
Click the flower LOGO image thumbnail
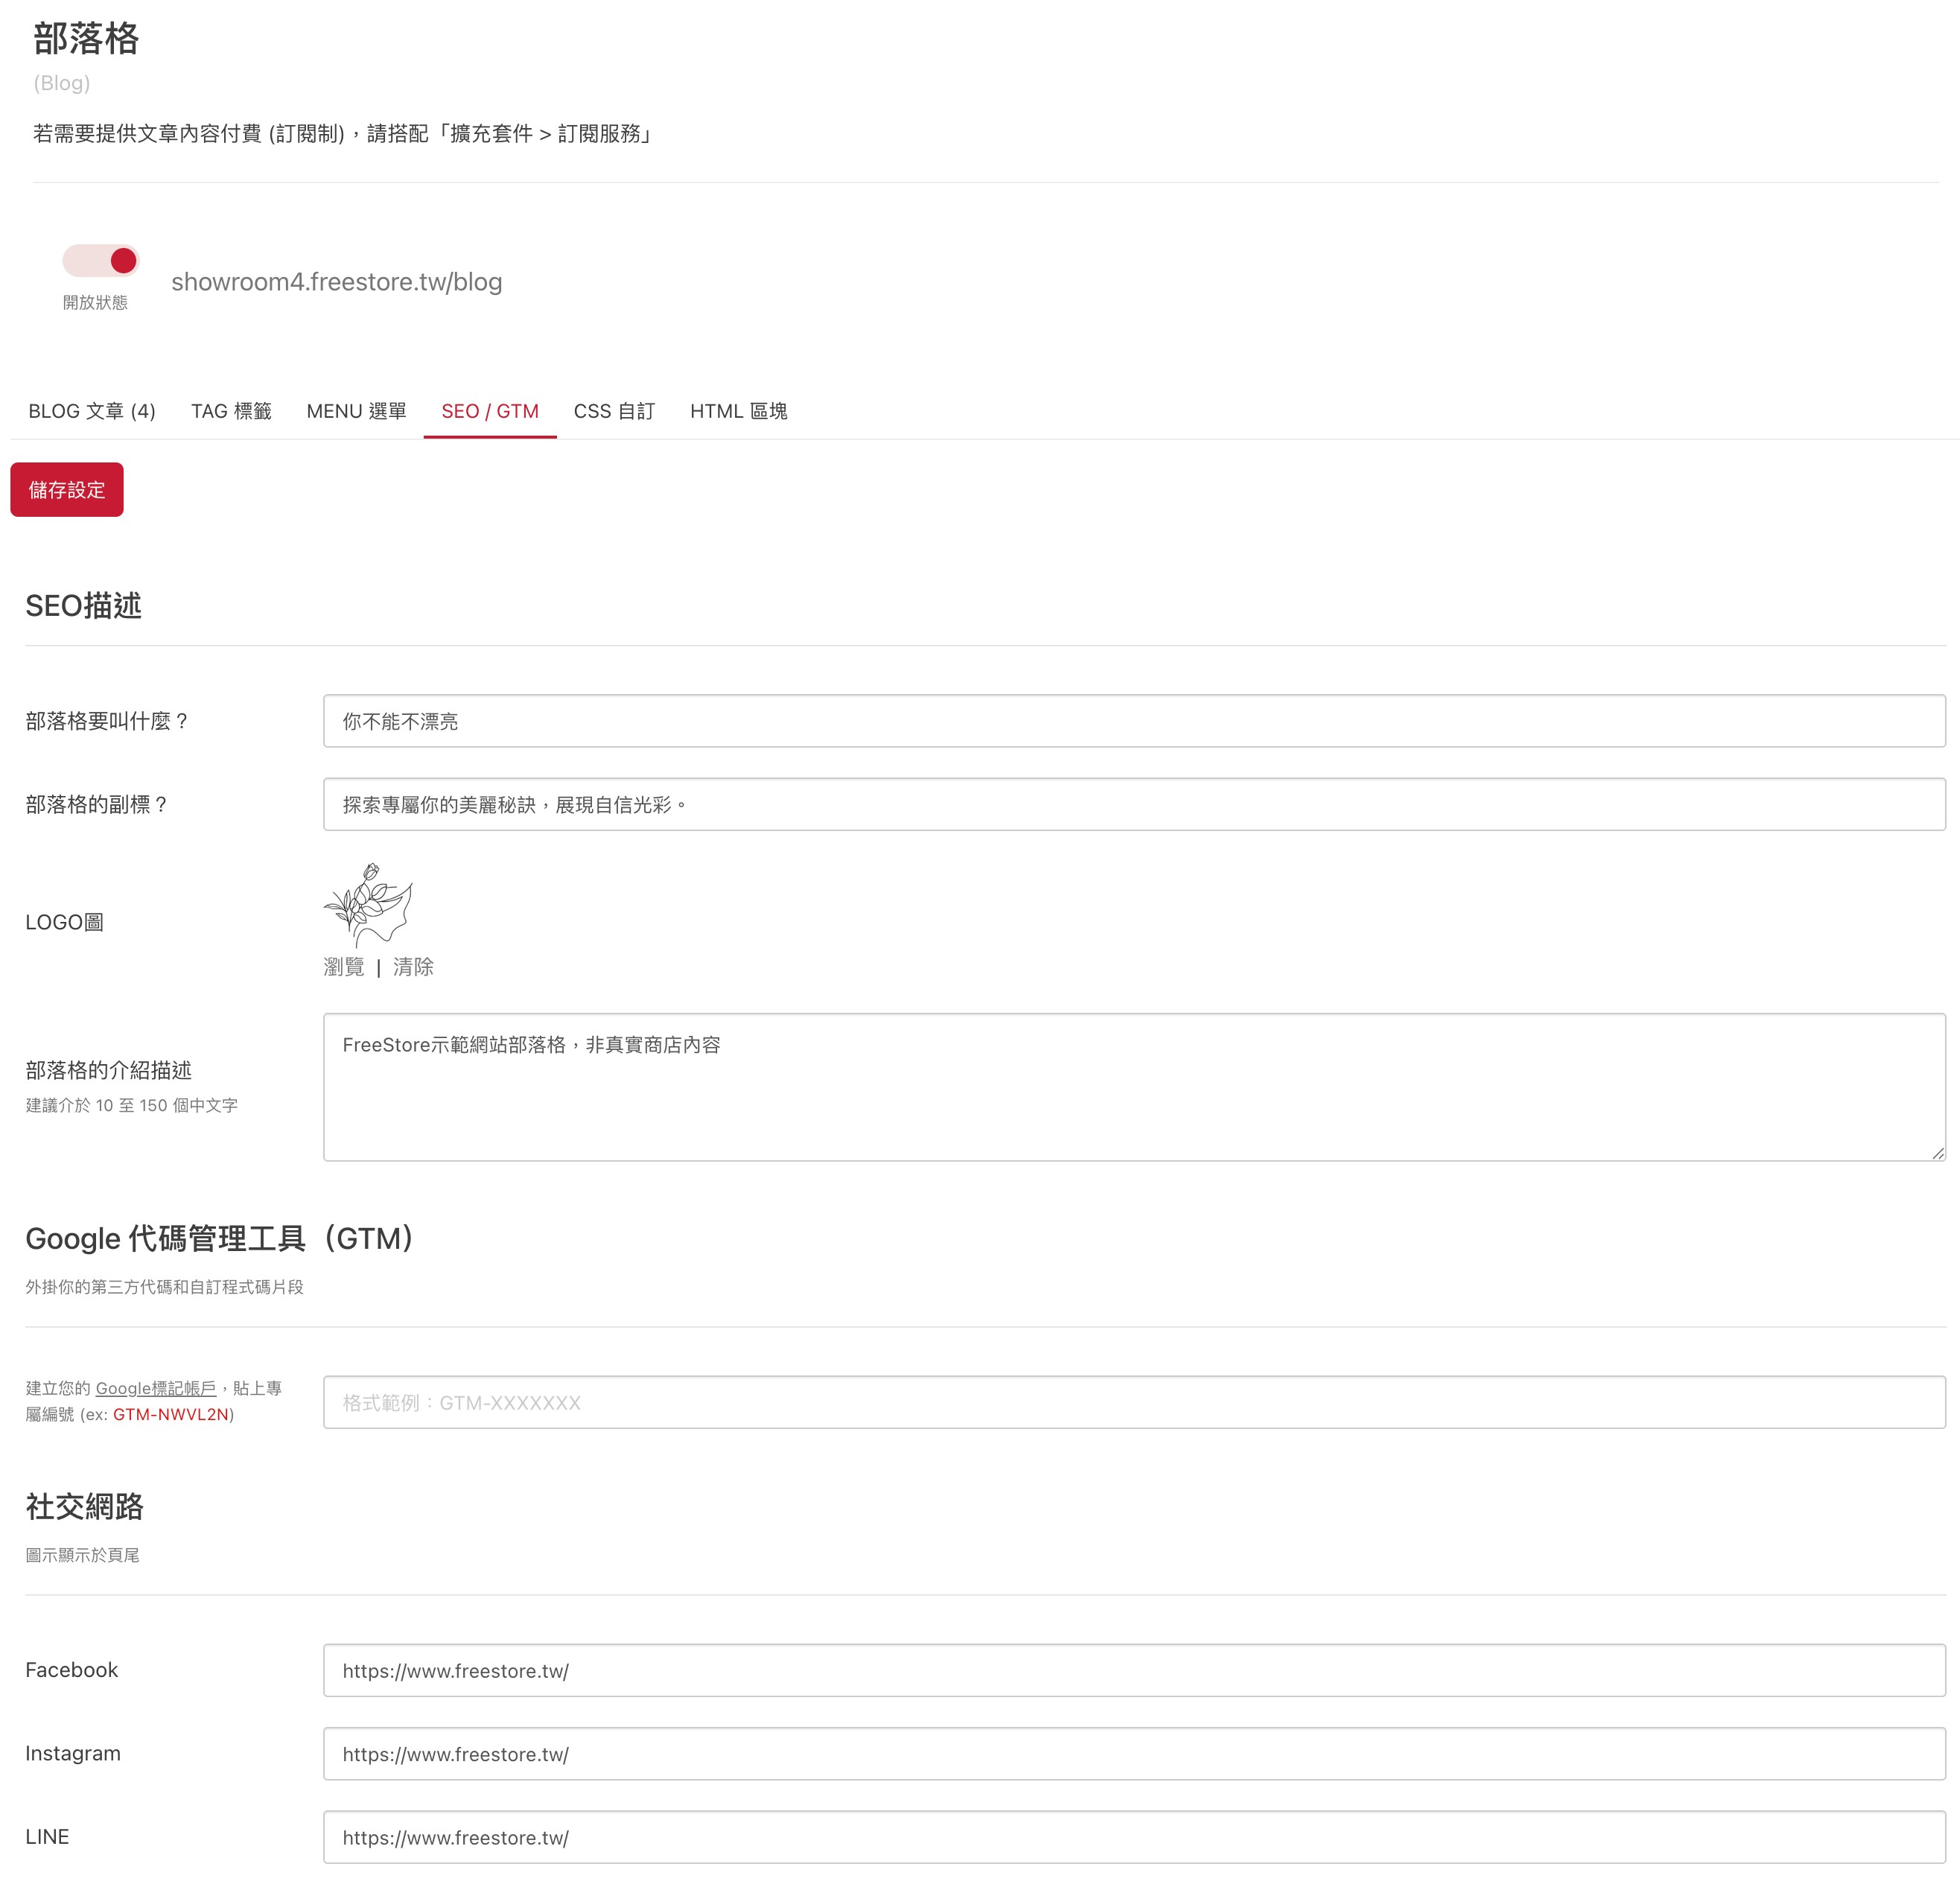[x=368, y=904]
